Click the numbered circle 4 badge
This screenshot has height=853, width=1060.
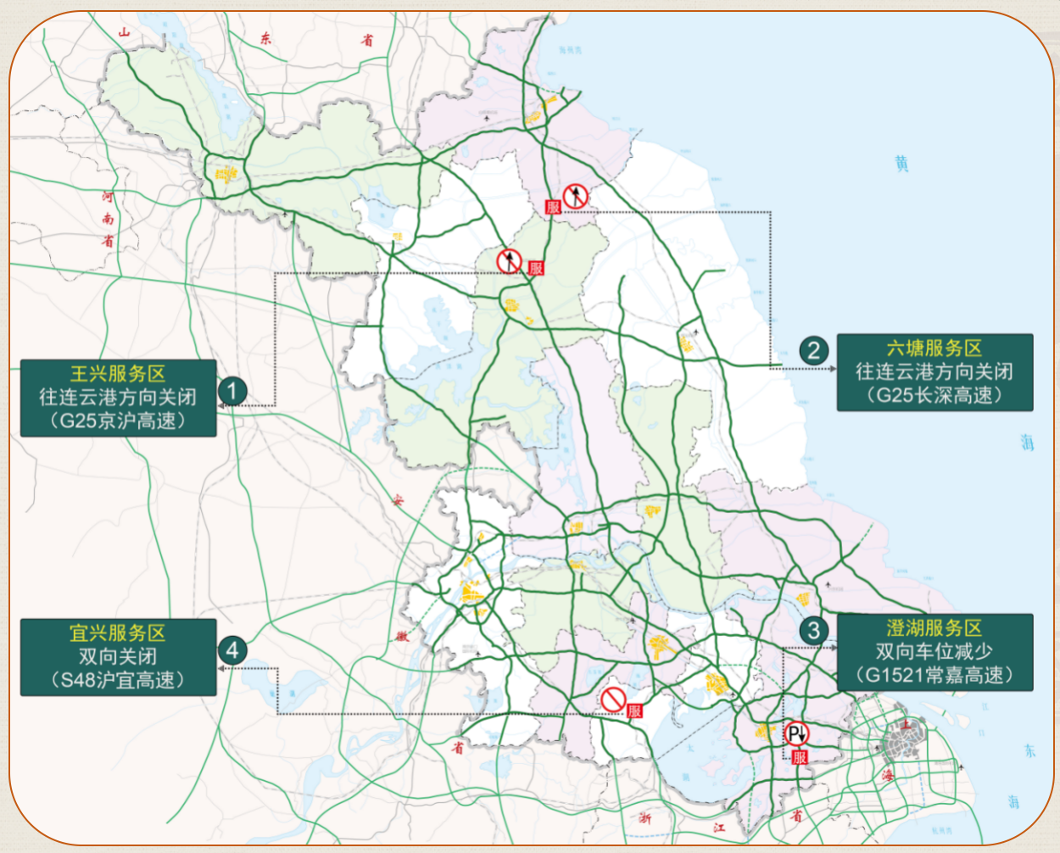pos(232,650)
